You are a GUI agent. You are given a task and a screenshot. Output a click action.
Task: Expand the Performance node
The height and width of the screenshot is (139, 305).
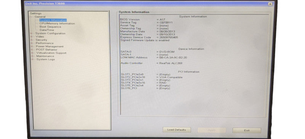pyautogui.click(x=32, y=43)
